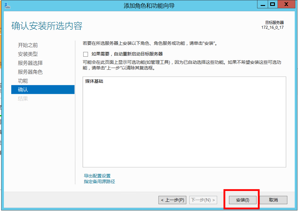
Task: Open 导出配置设置 export configuration link
Action: tap(97, 176)
